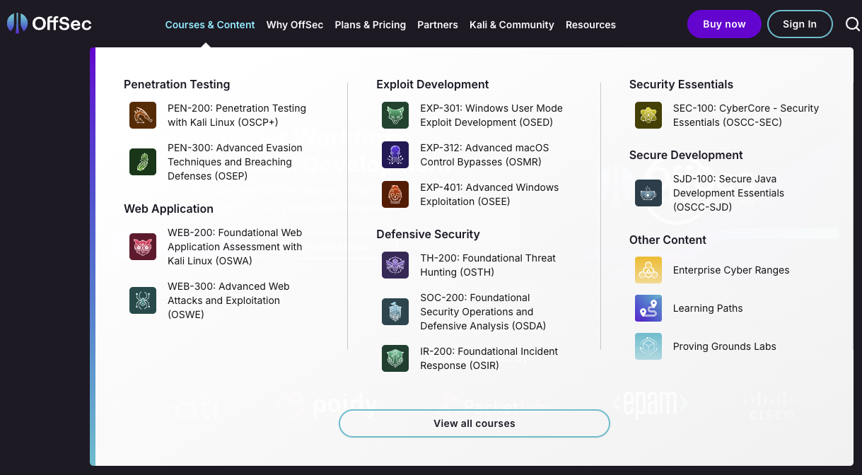The width and height of the screenshot is (862, 475).
Task: Collapse the Courses & Content menu
Action: tap(209, 25)
